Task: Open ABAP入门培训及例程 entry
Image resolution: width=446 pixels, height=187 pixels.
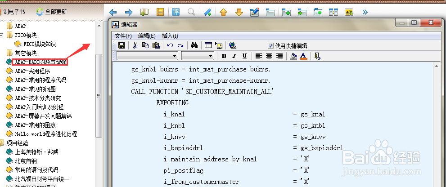Action: coord(39,107)
